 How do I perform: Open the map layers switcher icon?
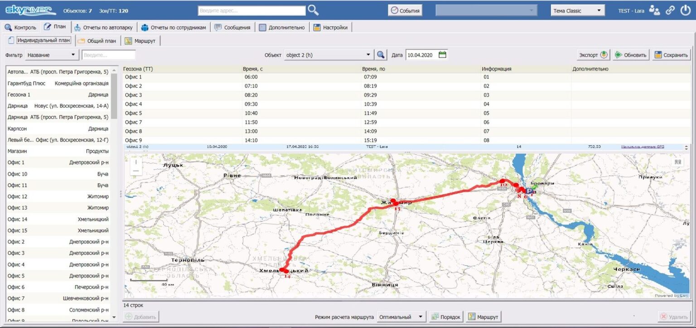click(x=678, y=162)
